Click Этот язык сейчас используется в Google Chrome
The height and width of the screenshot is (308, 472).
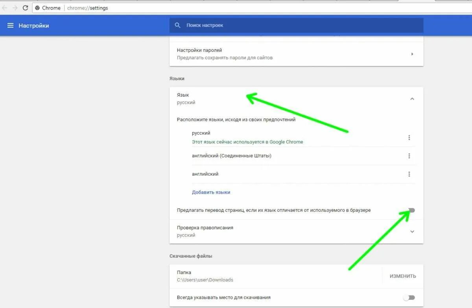click(247, 142)
